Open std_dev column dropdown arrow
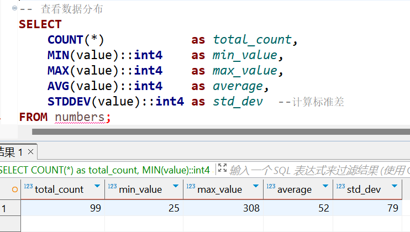410x232 pixels. [395, 186]
